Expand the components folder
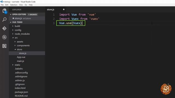 point(15,45)
